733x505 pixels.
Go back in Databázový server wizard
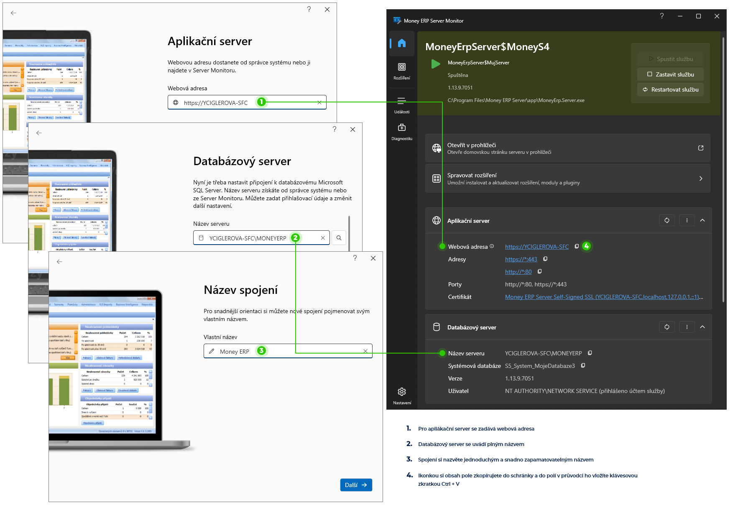(39, 133)
